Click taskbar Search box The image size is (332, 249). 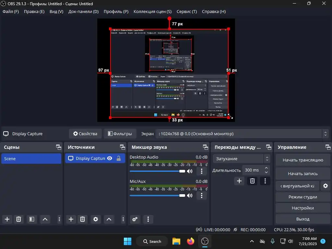[x=152, y=241]
